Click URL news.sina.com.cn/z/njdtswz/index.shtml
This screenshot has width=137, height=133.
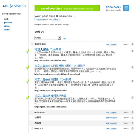[57, 74]
